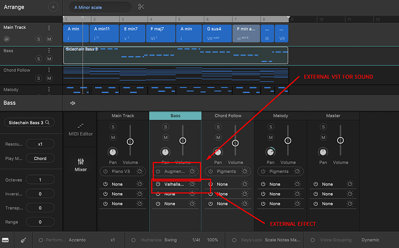Solo the Chord Follow track lane
This screenshot has height=248, width=399.
(x=38, y=78)
